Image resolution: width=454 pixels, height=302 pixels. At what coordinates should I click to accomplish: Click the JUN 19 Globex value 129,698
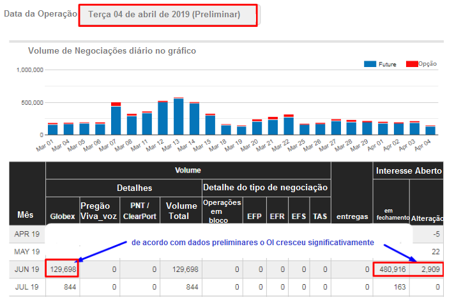click(x=62, y=270)
